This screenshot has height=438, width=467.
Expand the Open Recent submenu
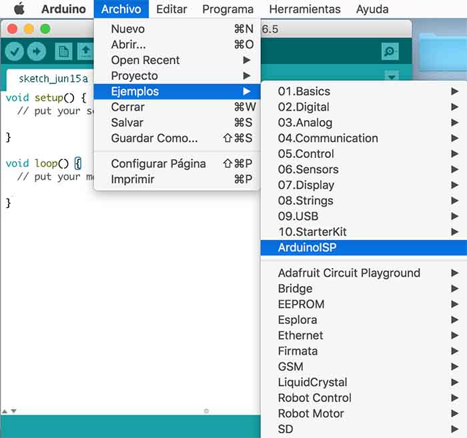(177, 60)
